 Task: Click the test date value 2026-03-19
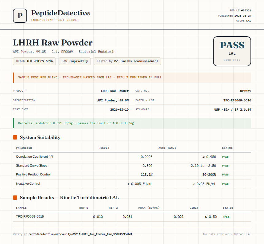pyautogui.click(x=119, y=109)
